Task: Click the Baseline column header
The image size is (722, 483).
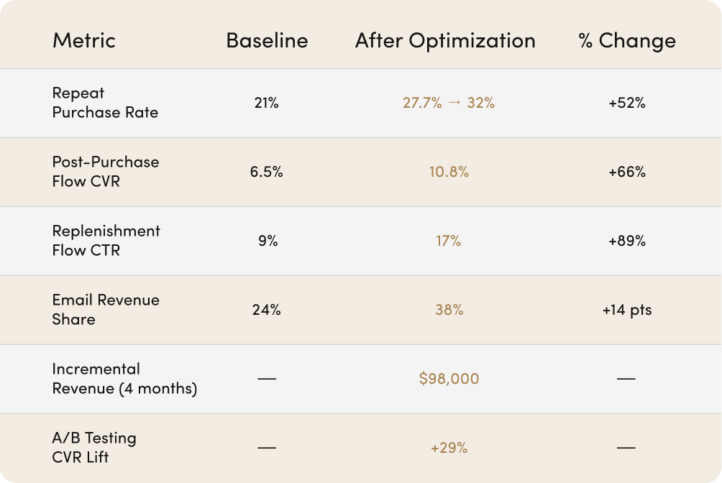Action: pos(267,40)
